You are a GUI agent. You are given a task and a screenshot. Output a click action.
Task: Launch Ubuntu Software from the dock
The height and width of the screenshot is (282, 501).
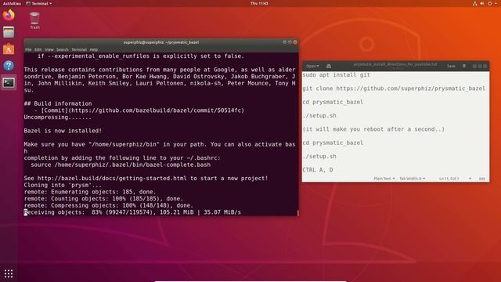point(9,49)
